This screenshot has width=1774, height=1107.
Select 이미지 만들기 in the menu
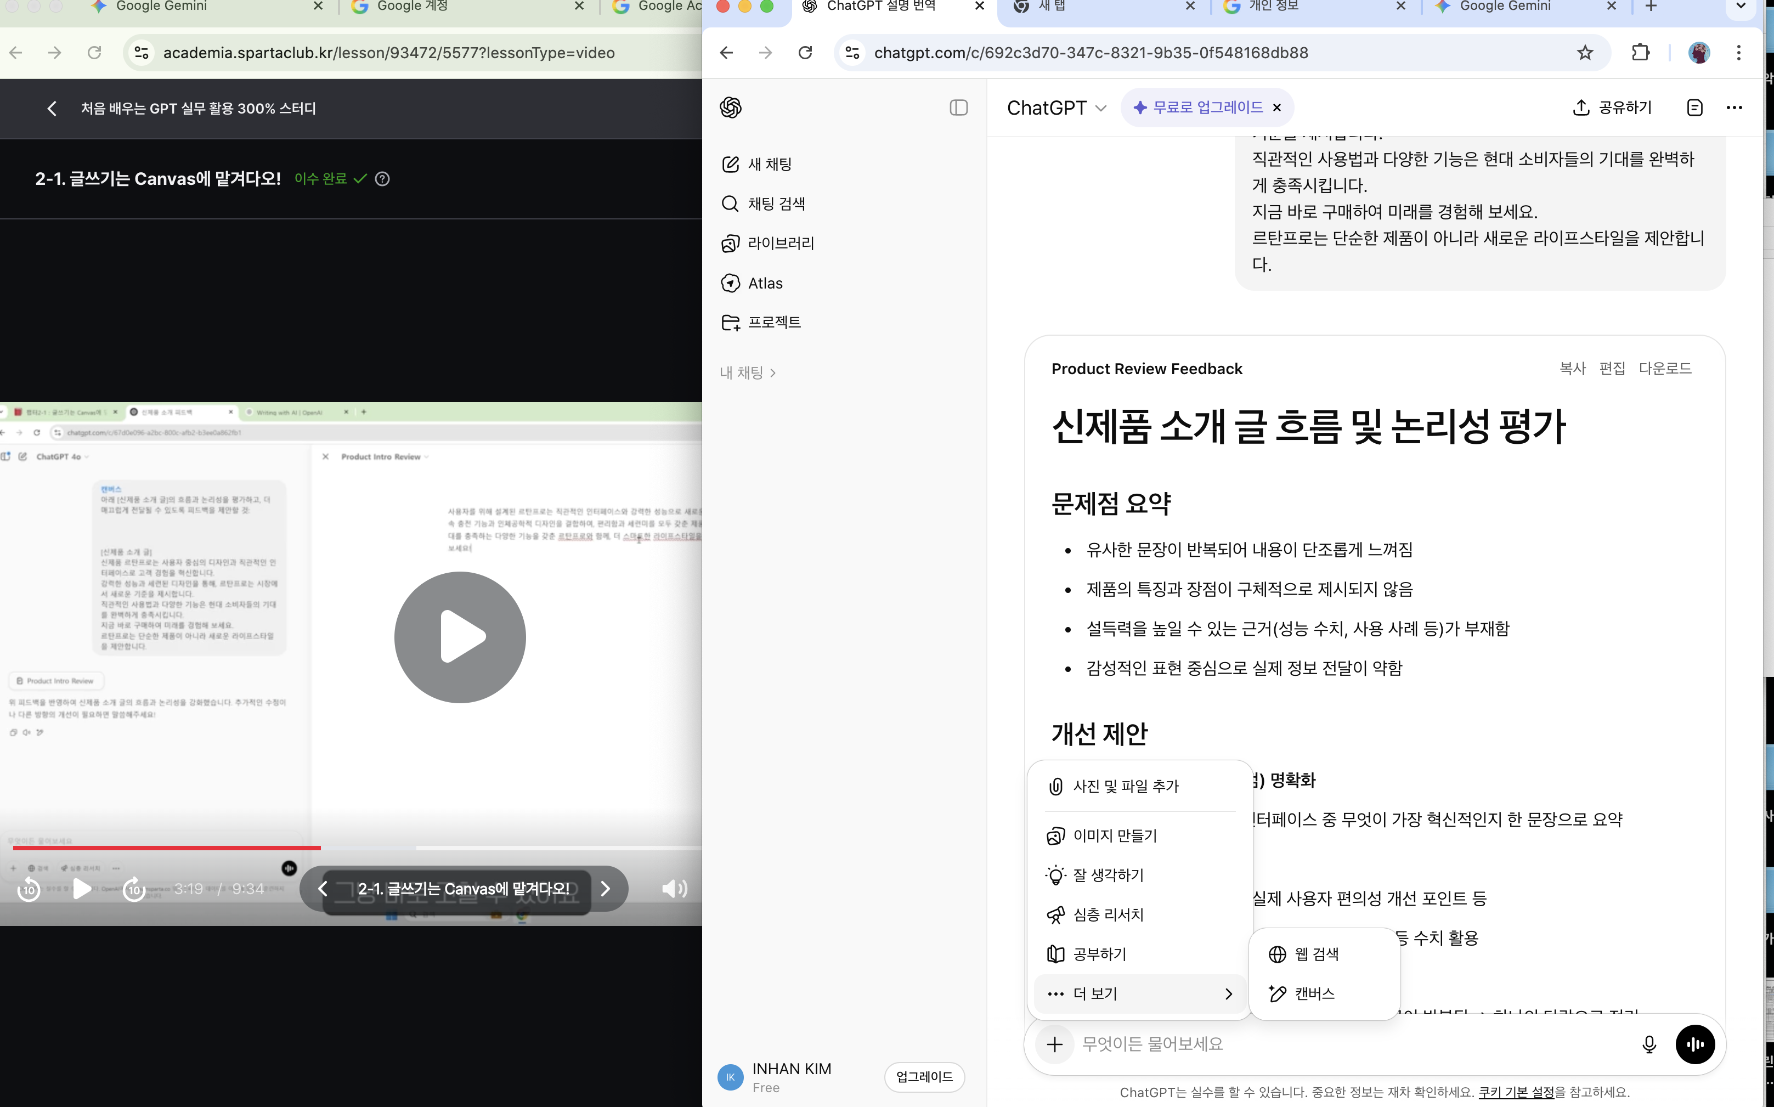(1139, 835)
